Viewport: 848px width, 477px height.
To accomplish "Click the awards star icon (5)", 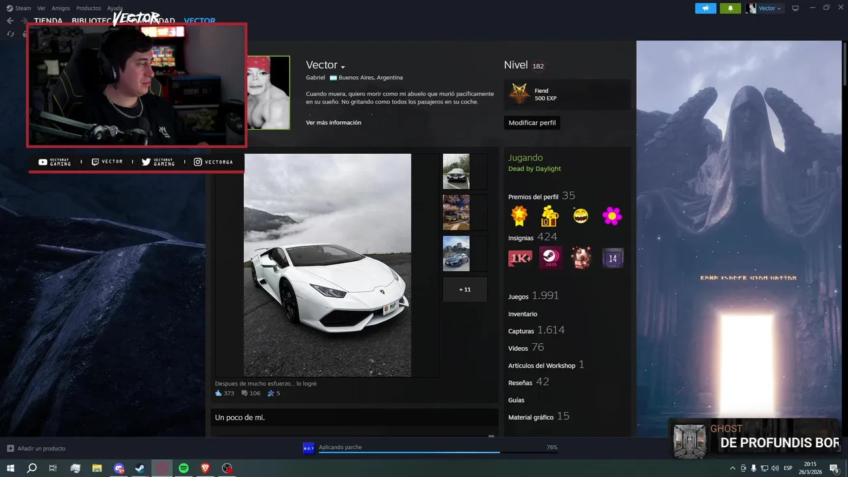I will coord(270,394).
